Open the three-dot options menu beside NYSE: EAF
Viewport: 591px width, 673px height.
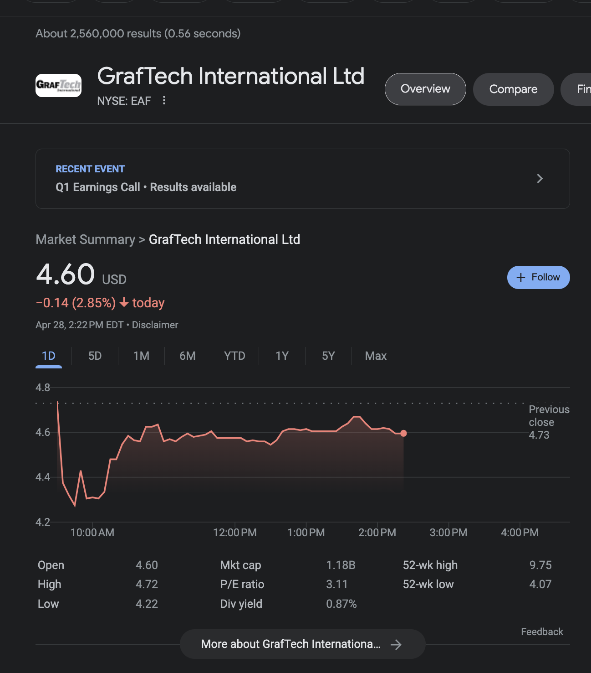(164, 100)
